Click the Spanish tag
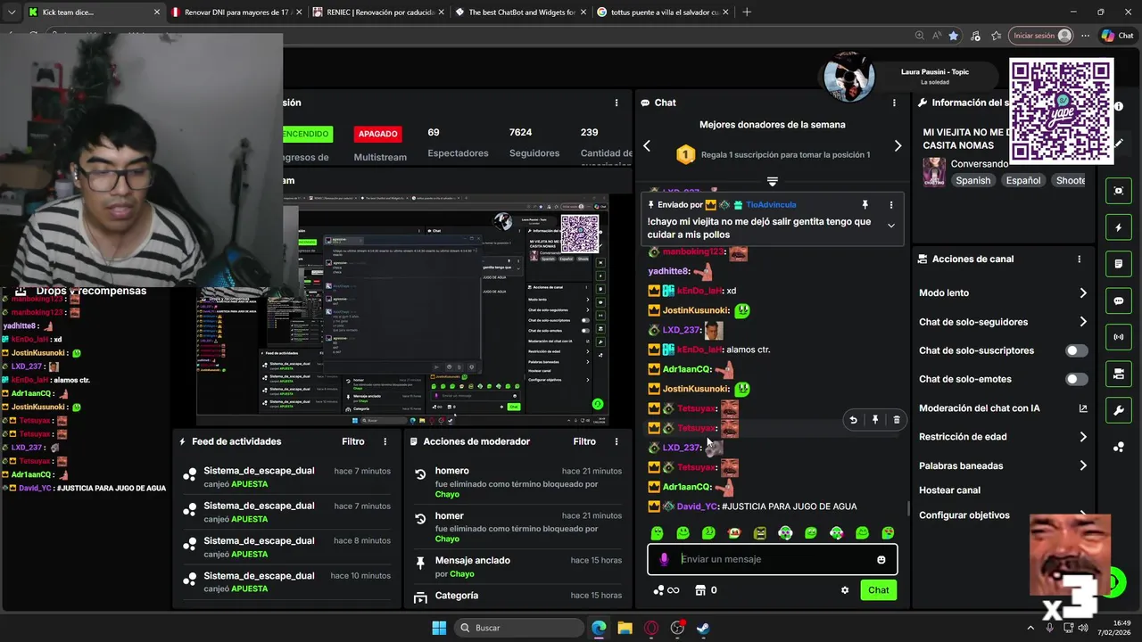This screenshot has width=1142, height=642. [x=972, y=181]
